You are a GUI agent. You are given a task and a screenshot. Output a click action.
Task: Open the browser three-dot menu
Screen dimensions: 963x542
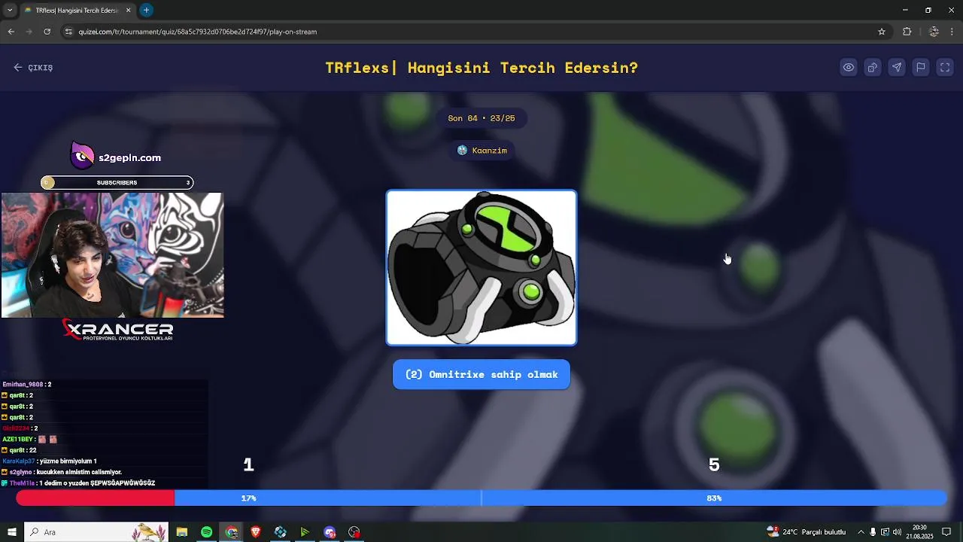(x=952, y=32)
